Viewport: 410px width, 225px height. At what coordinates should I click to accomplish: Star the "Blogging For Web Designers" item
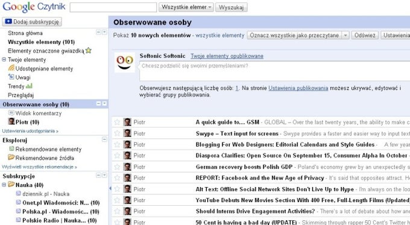click(x=117, y=144)
